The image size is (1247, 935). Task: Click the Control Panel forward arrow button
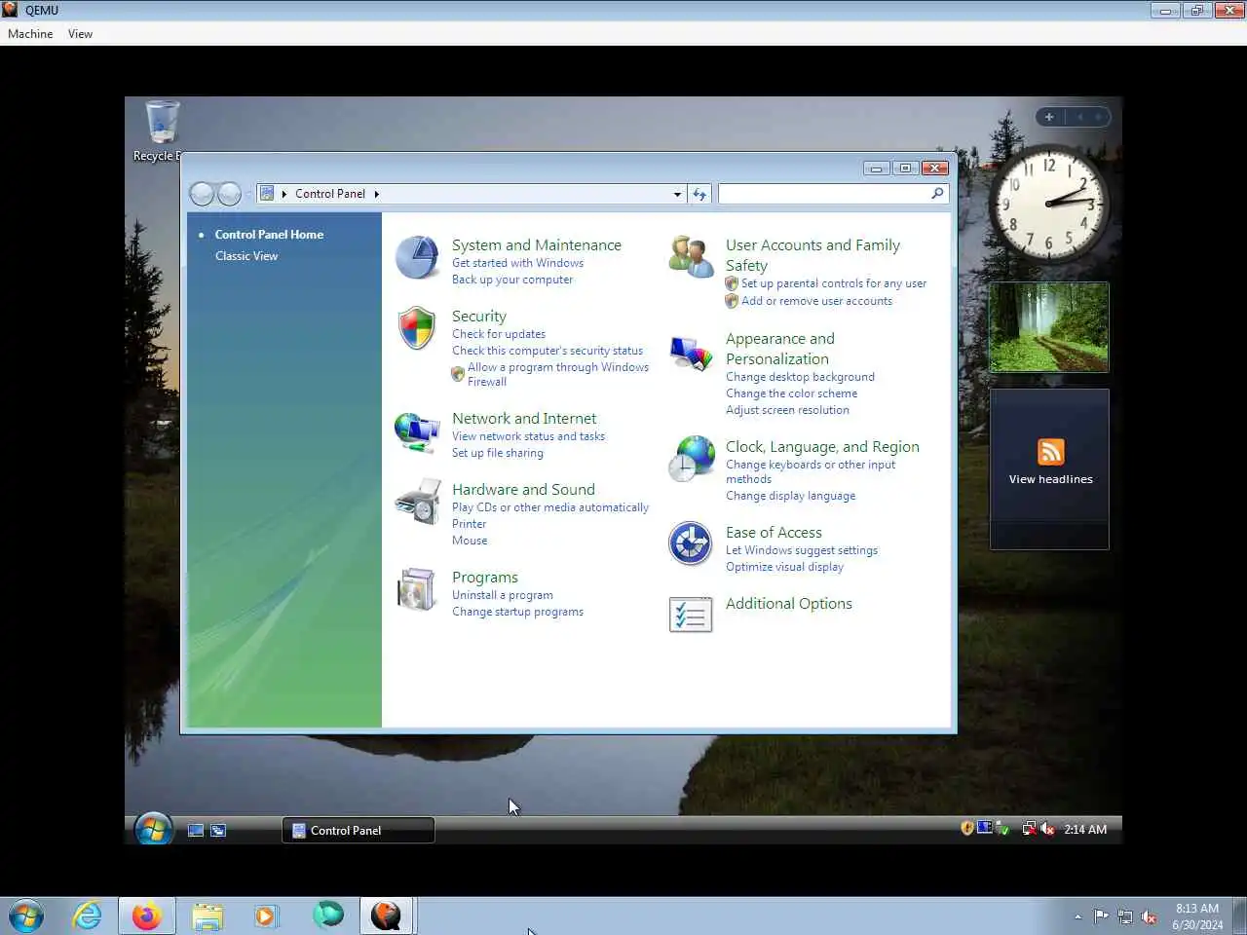coord(229,194)
